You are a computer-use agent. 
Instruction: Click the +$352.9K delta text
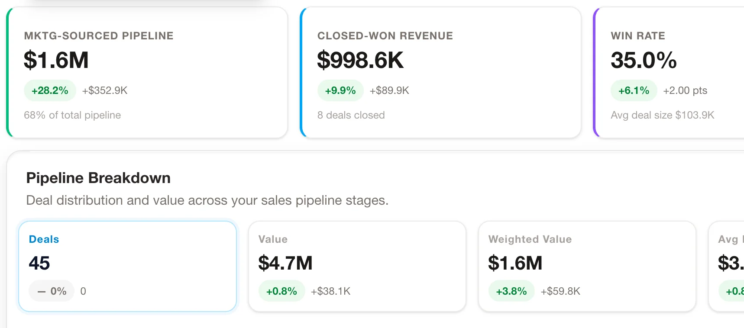pos(105,90)
